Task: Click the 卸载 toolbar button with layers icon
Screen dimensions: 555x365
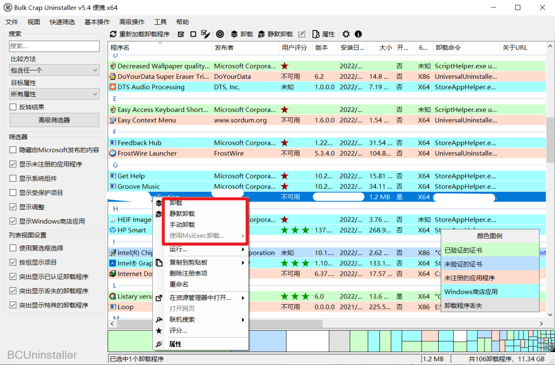Action: tap(242, 34)
